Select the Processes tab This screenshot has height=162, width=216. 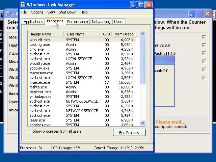tap(55, 21)
